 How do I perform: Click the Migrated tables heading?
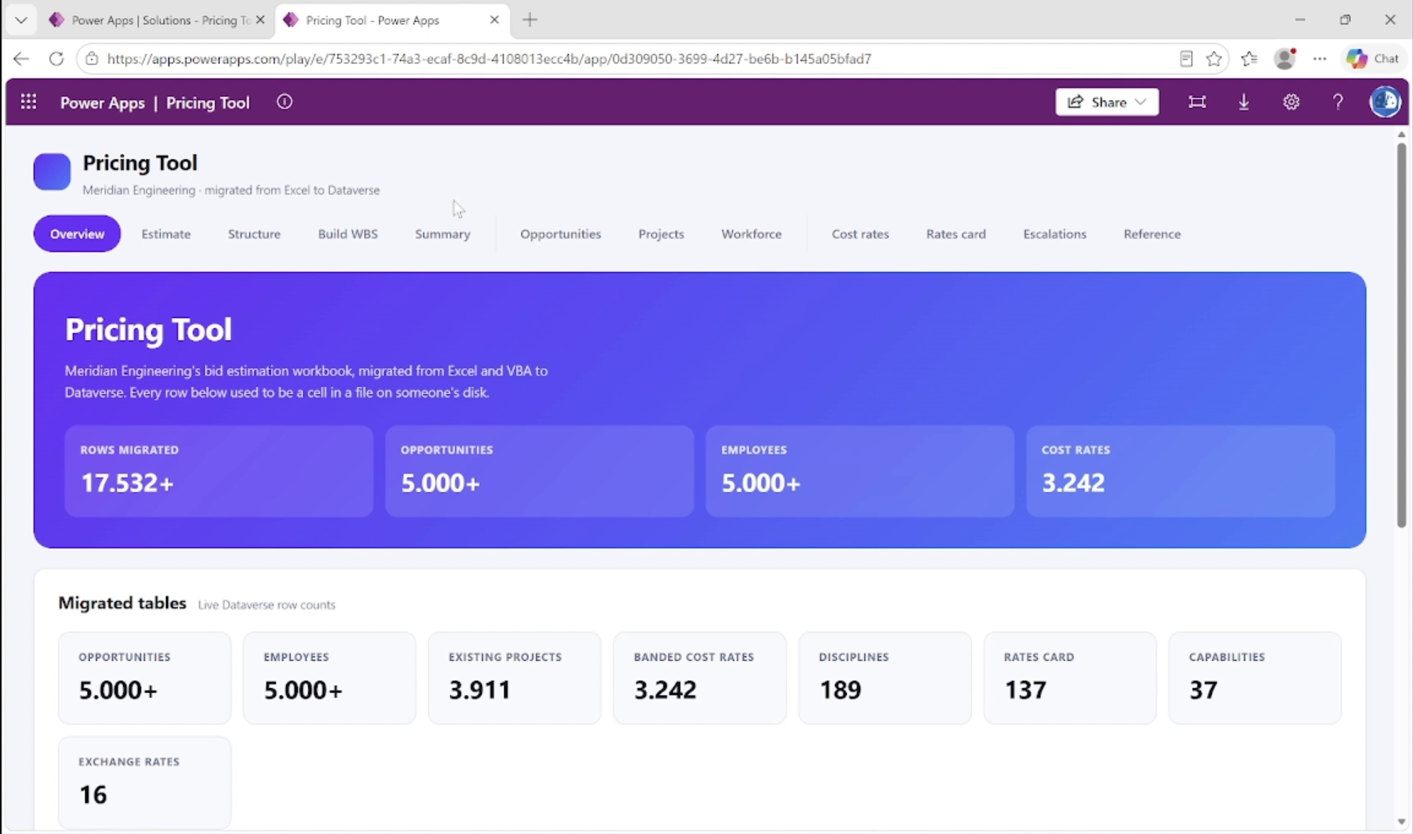click(123, 603)
